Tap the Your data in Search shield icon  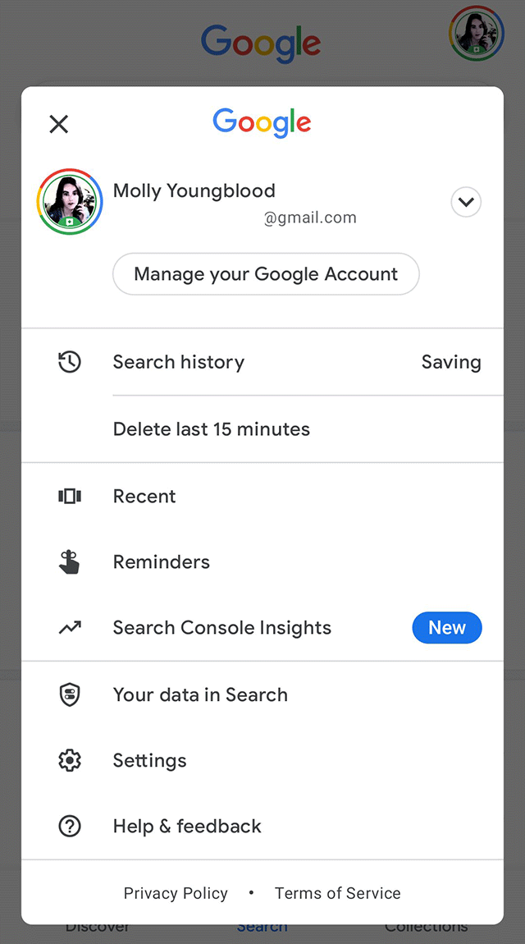(x=70, y=694)
